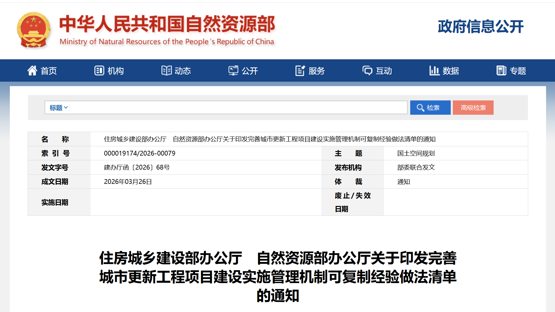Click the 高级检索 advanced search button
The height and width of the screenshot is (312, 555).
(x=473, y=108)
